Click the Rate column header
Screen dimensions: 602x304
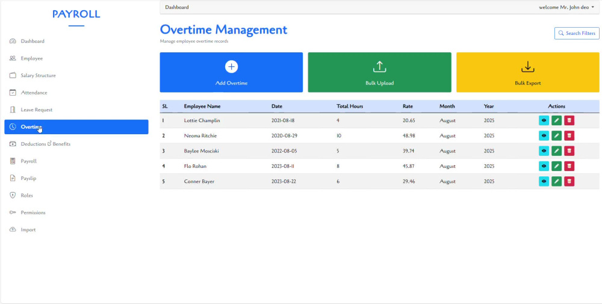tap(408, 107)
